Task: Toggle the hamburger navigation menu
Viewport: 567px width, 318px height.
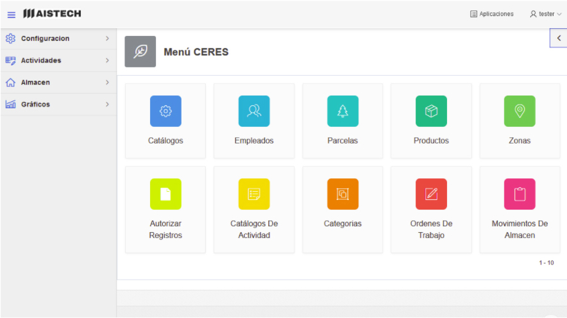Action: coord(11,15)
